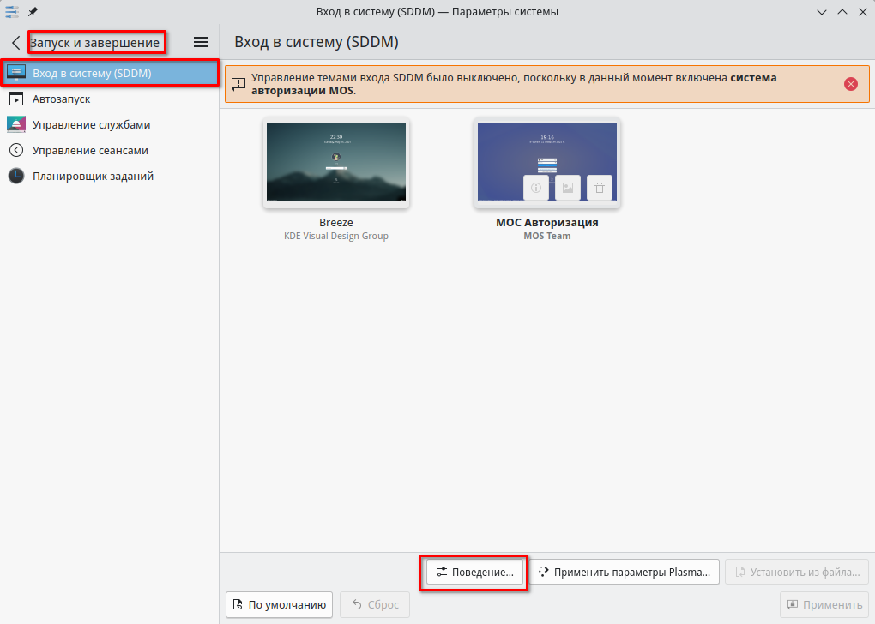Screen dimensions: 875x624
Task: Open Управление службами in sidebar
Action: [91, 124]
